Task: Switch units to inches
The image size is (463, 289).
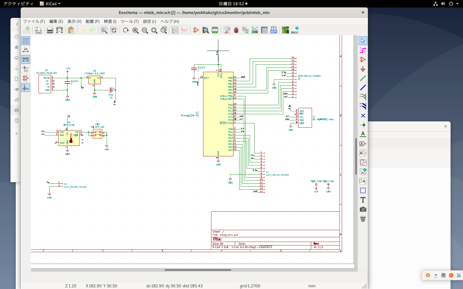Action: coord(26,50)
